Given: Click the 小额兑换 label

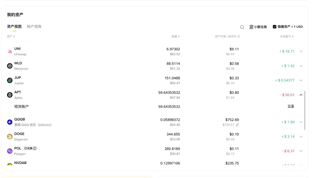Looking at the screenshot, I should coord(261,27).
